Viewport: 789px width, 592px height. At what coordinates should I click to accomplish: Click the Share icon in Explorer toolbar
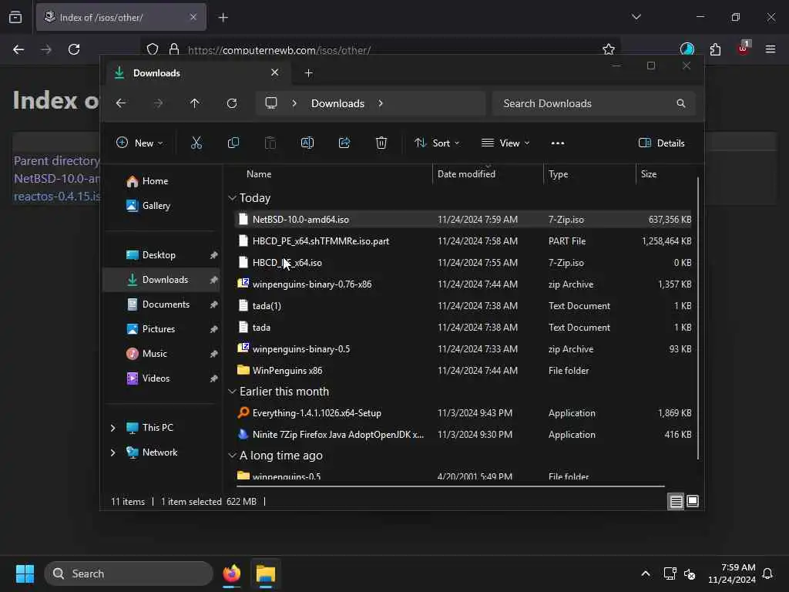click(x=344, y=143)
